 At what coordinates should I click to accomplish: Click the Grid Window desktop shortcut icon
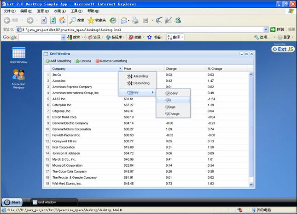tap(18, 53)
